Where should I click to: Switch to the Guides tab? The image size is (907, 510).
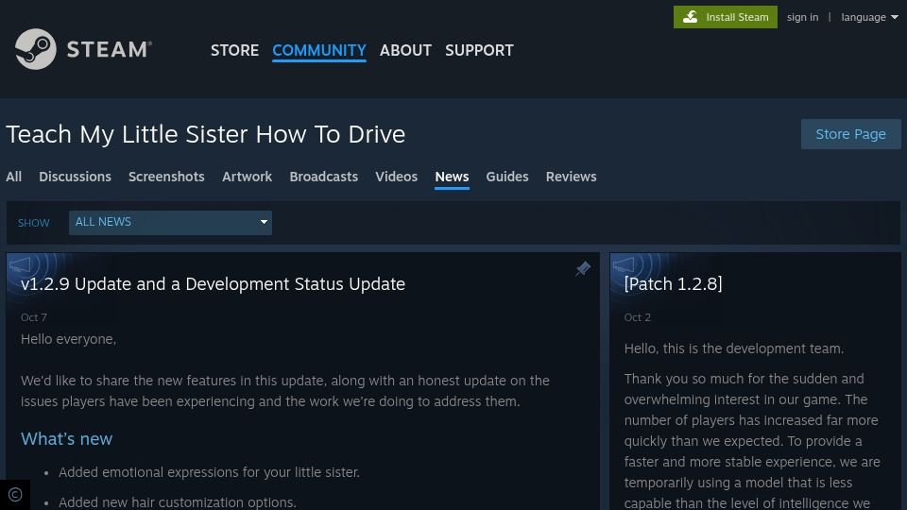click(x=506, y=177)
